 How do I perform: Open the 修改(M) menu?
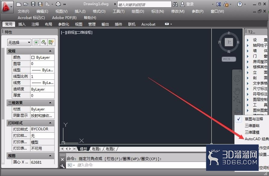178,11
